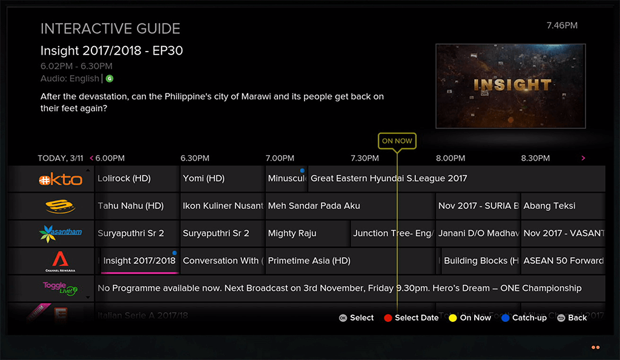Click the TODAY, 3/11 date label

pos(61,158)
